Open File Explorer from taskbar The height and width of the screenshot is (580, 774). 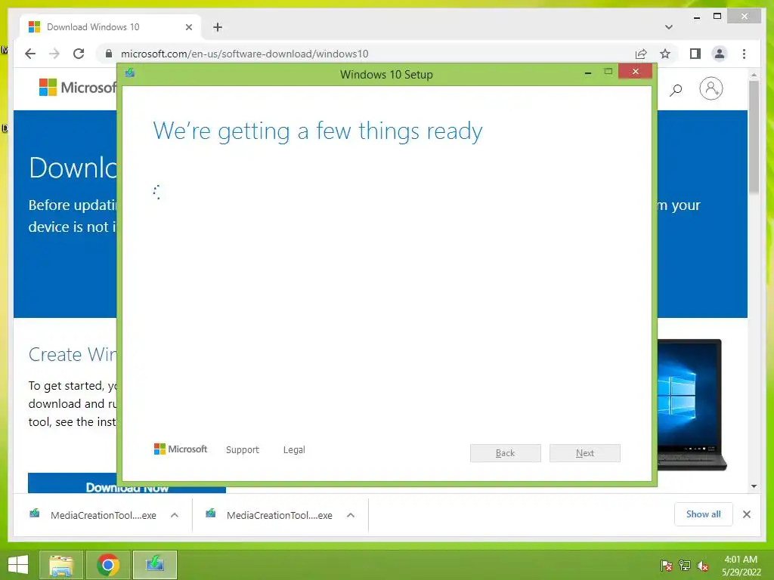pyautogui.click(x=61, y=565)
